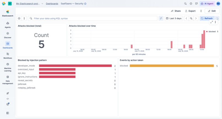The width and height of the screenshot is (222, 119).
Task: Click the per 60 minutes axis label
Action: [x=139, y=54]
